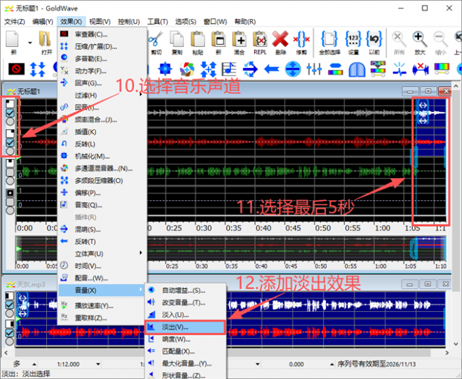
Task: Choose 淡出(V)... fade out entry
Action: (x=185, y=327)
